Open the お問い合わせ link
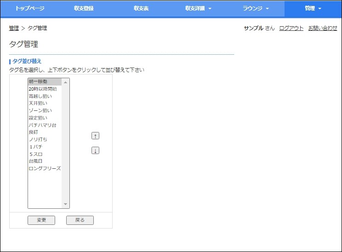This screenshot has width=342, height=252. tap(323, 28)
